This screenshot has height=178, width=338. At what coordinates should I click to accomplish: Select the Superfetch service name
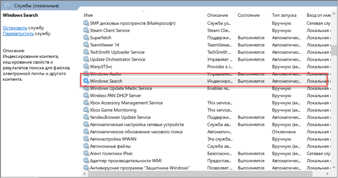pos(100,38)
